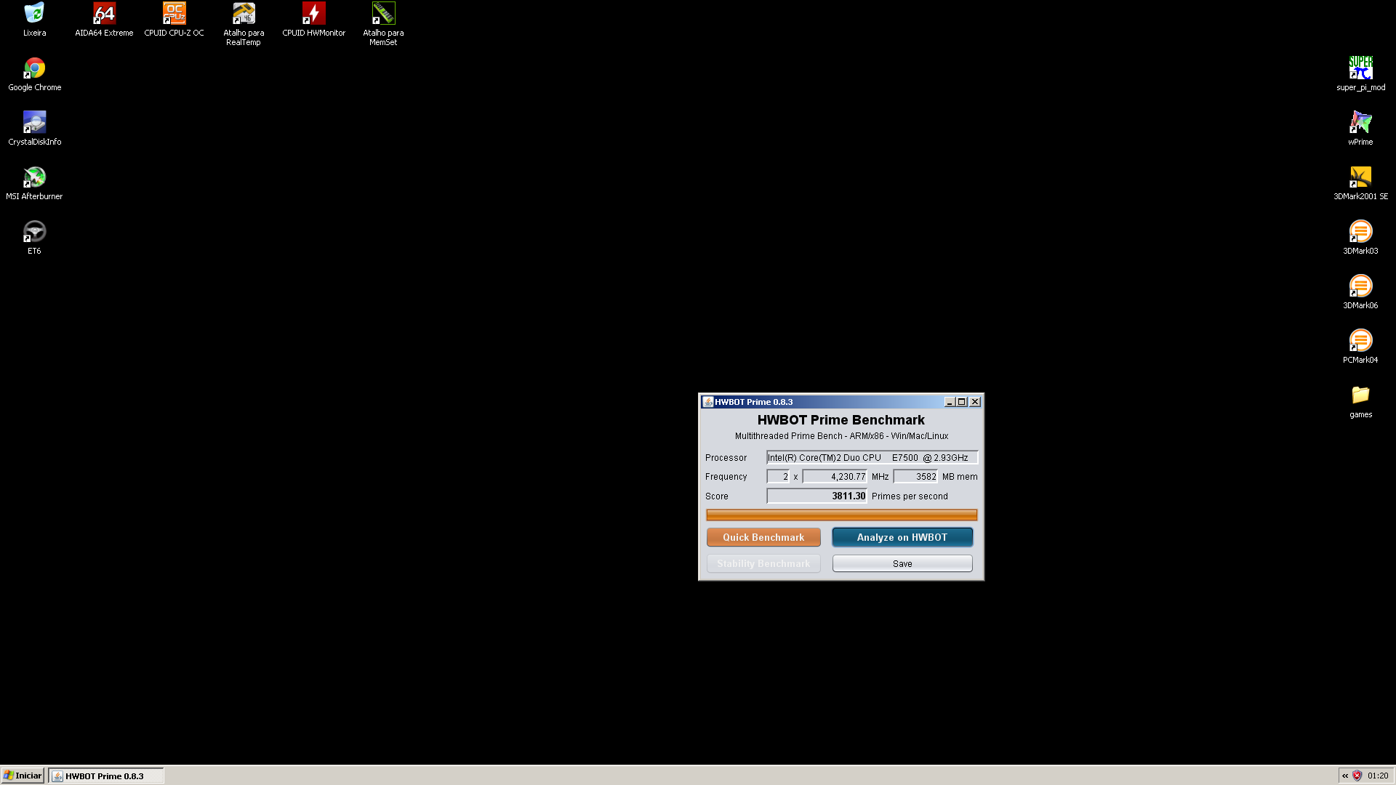The image size is (1396, 785).
Task: Launch PCMark04 desktop icon
Action: 1360,340
